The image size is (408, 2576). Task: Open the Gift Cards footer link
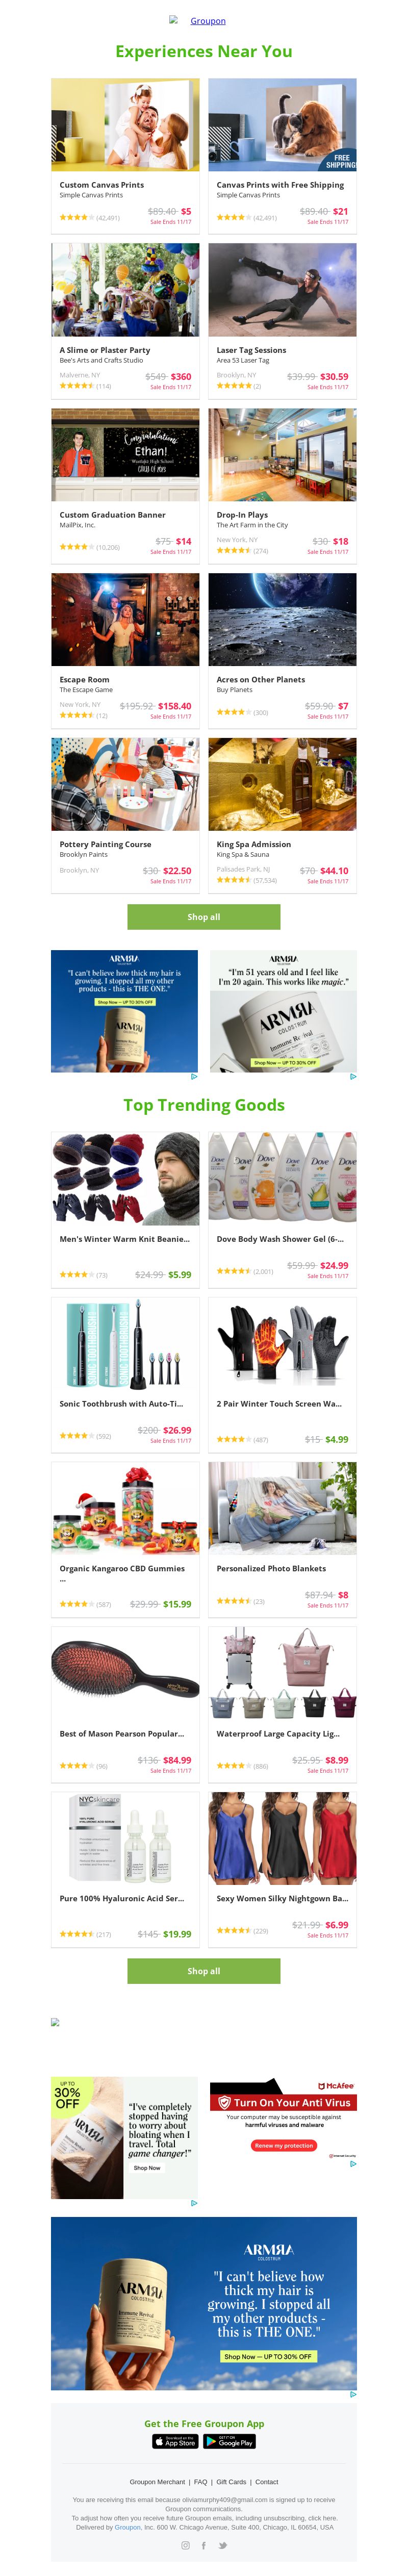(x=231, y=2481)
